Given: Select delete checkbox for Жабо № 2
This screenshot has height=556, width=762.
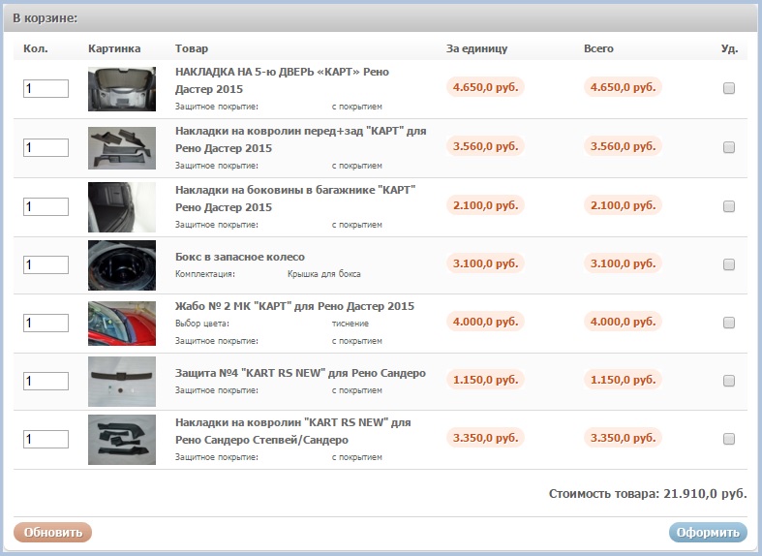Looking at the screenshot, I should point(729,323).
